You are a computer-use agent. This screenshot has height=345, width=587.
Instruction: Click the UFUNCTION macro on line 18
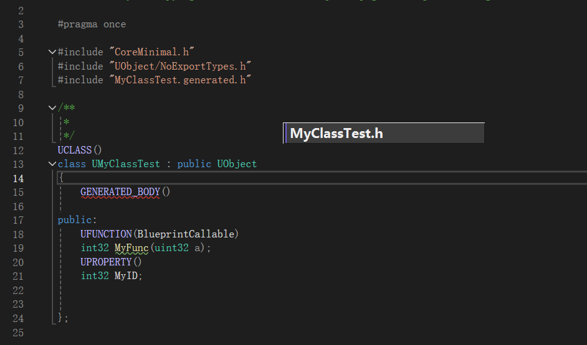106,234
